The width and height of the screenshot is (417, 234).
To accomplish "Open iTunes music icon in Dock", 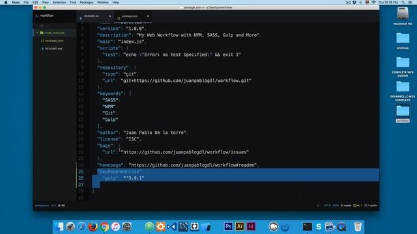I will click(x=115, y=227).
